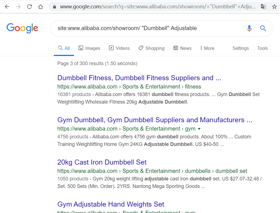Open the Gym Dumbbell Suppliers and Manufacturers result

click(155, 120)
